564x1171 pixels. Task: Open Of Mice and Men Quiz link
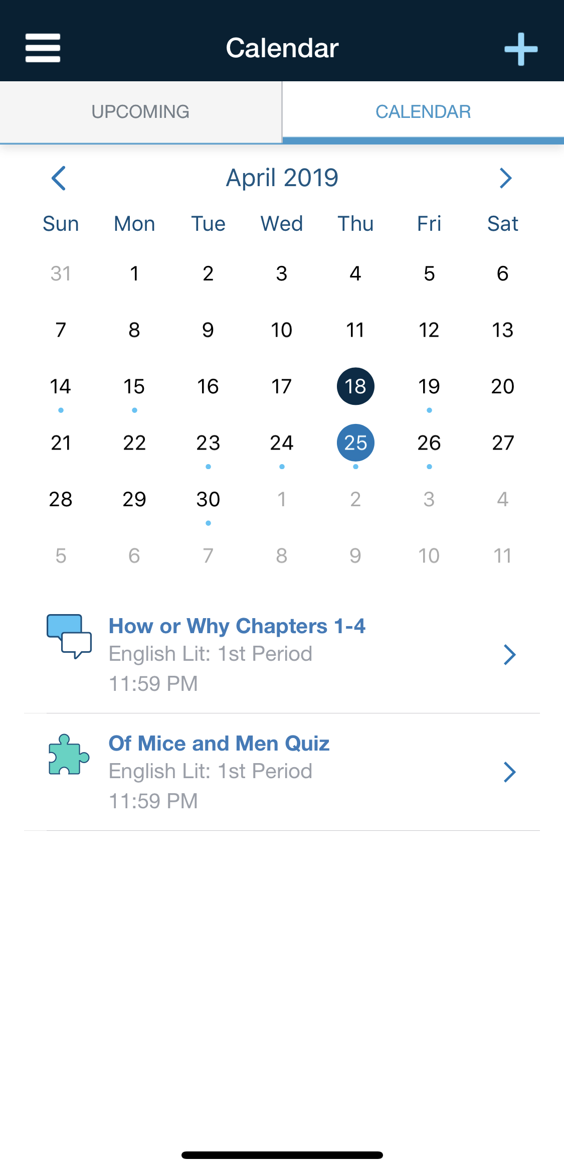[x=219, y=744]
